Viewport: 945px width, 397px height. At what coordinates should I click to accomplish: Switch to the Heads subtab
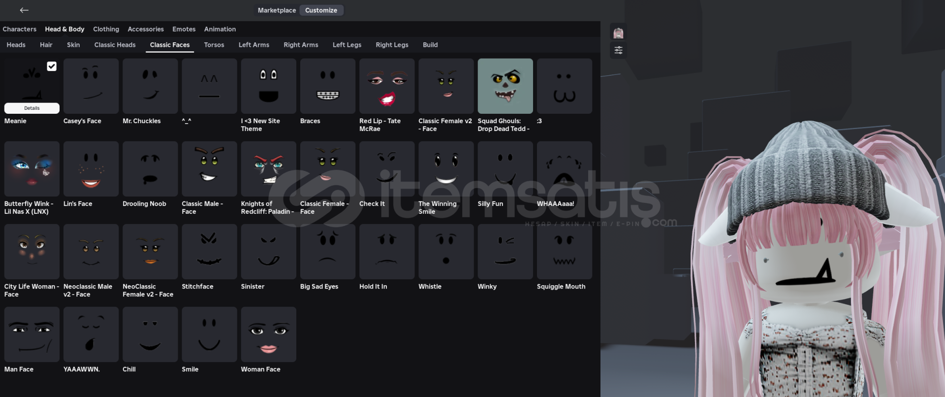click(x=16, y=45)
